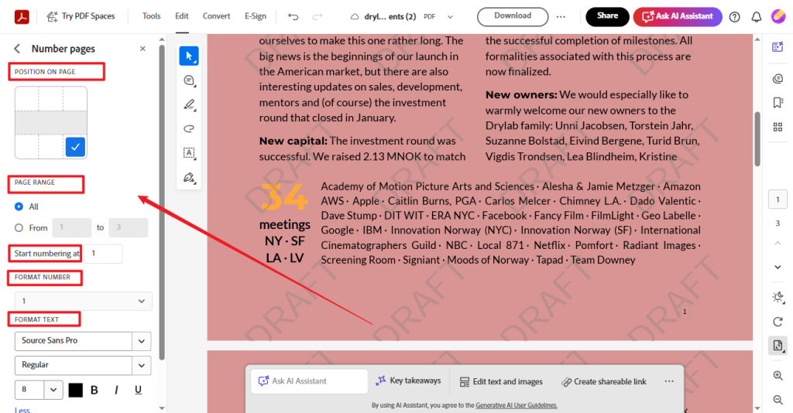This screenshot has width=793, height=413.
Task: Select the signature fill and sign tool
Action: tap(189, 177)
